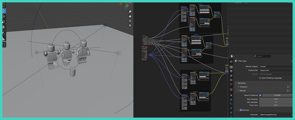This screenshot has width=295, height=120.
Task: Select the Move tool in viewport toolbar
Action: click(x=4, y=11)
